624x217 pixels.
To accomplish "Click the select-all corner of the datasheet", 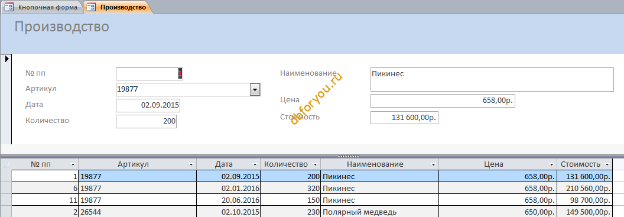I will [x=6, y=164].
